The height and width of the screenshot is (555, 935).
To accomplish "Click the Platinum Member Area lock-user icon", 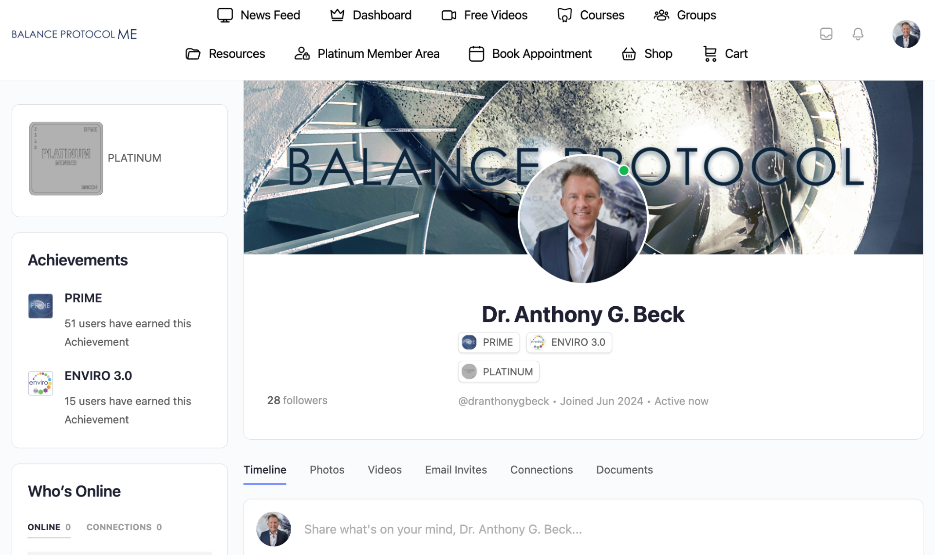I will [302, 54].
